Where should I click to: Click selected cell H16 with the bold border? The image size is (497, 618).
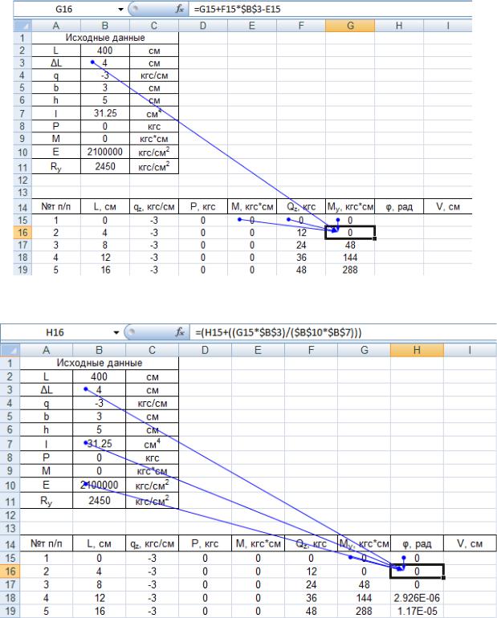click(x=417, y=571)
